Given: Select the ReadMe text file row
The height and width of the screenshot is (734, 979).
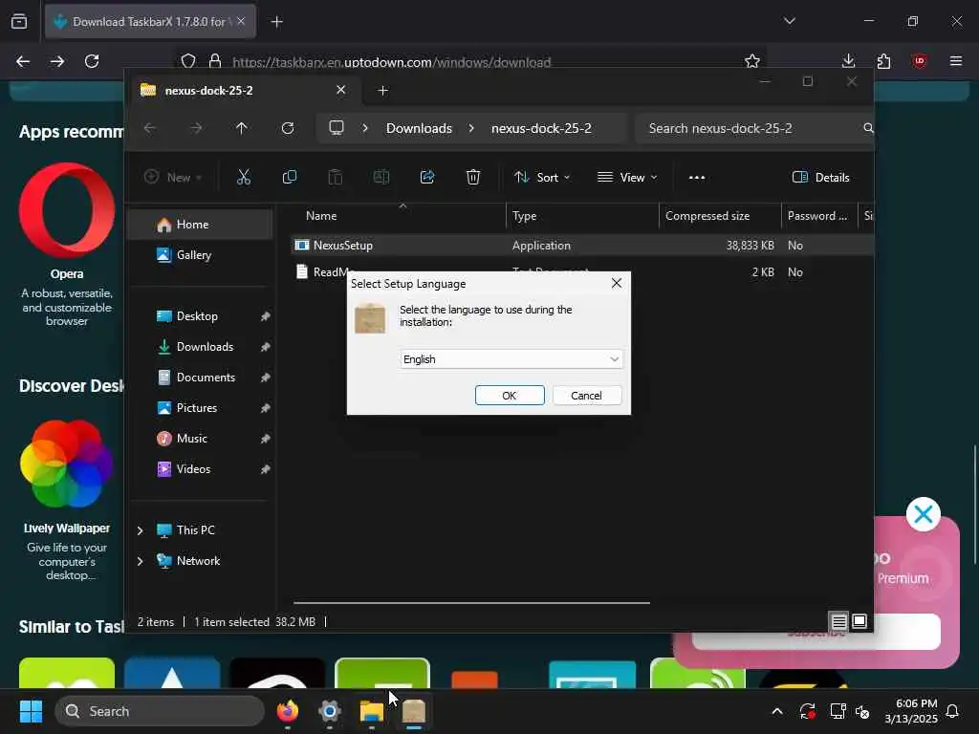Looking at the screenshot, I should pyautogui.click(x=582, y=272).
